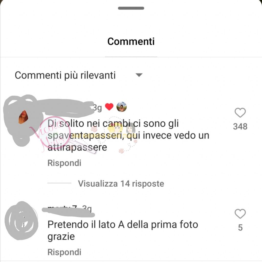
Task: Like the 'Pretendo il lato A' comment
Action: coord(240,214)
